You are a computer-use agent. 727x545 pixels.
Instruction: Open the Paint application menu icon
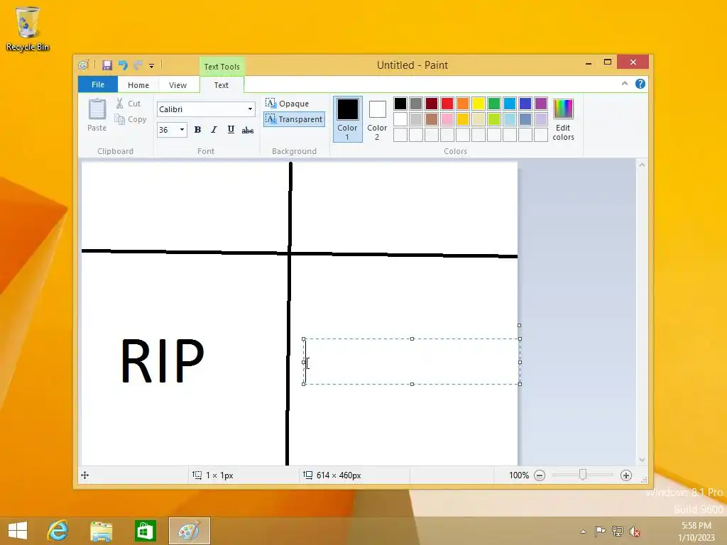point(84,65)
